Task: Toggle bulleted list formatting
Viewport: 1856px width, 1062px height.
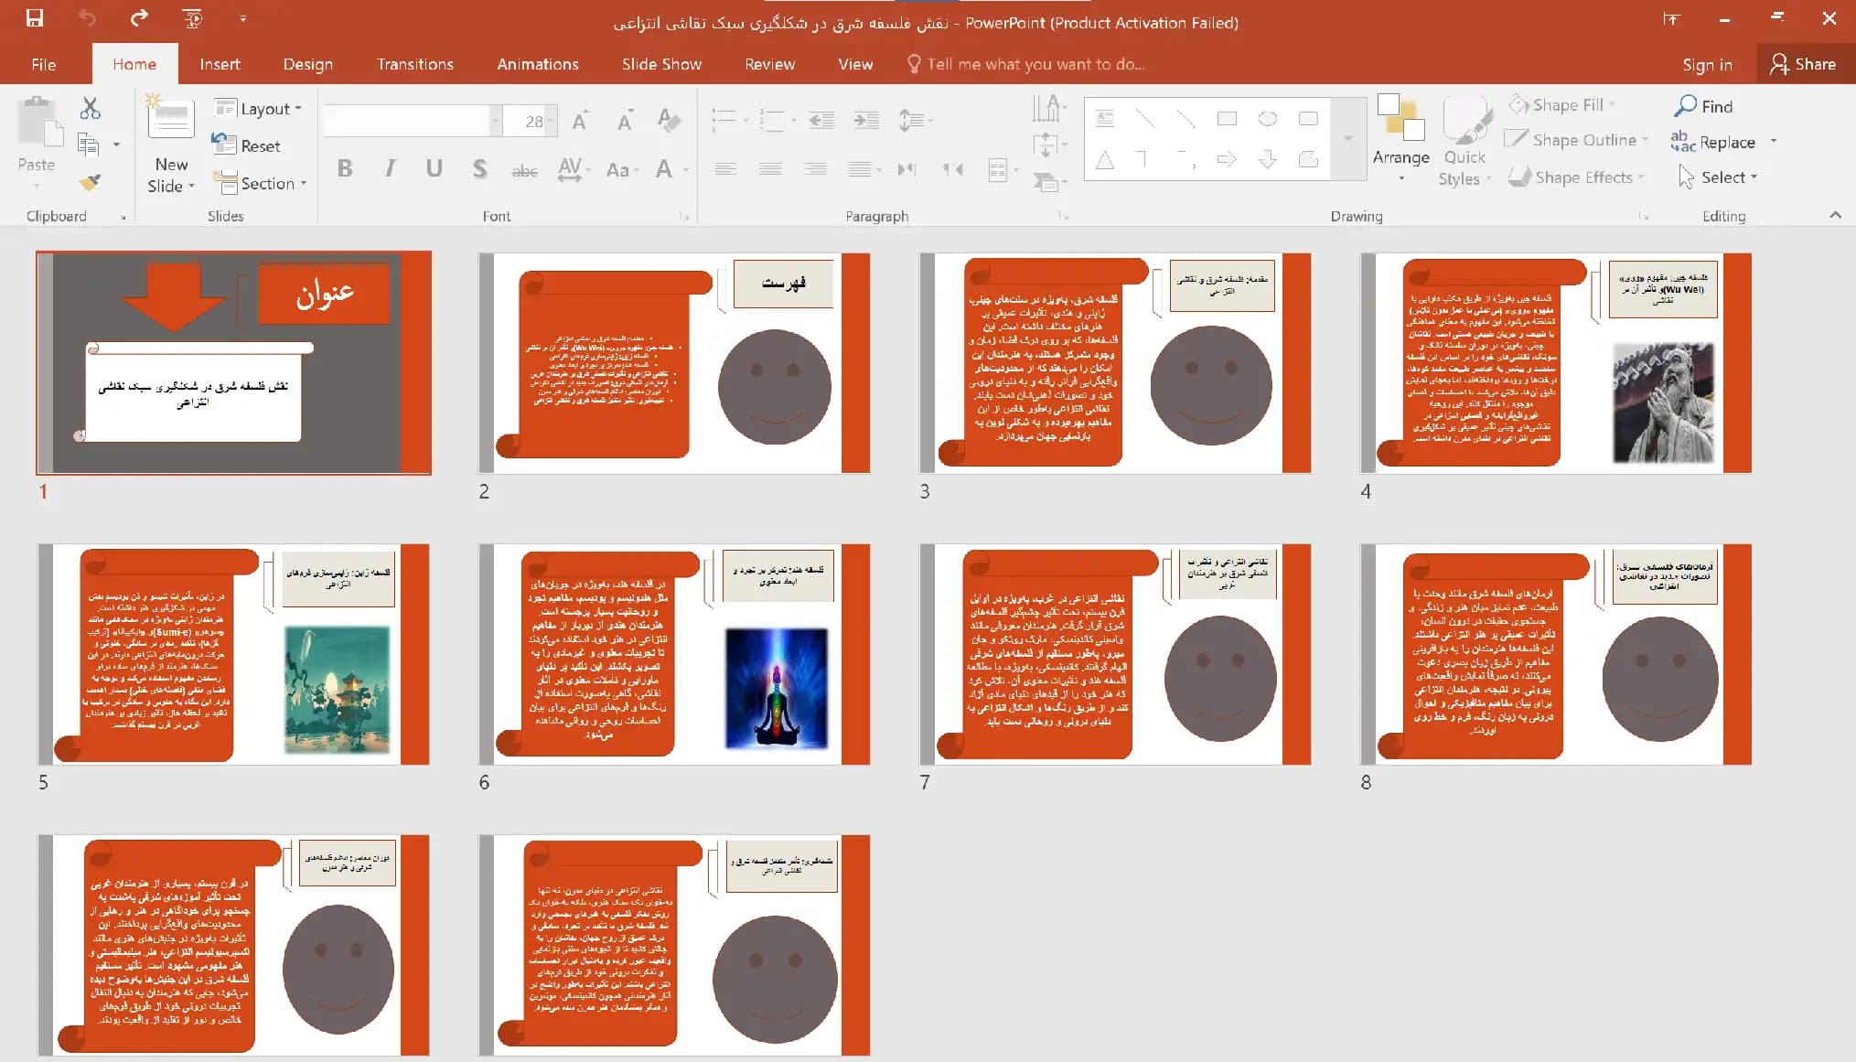Action: (x=724, y=120)
